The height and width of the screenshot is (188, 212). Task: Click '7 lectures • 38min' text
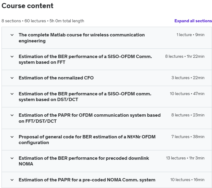pos(188,137)
